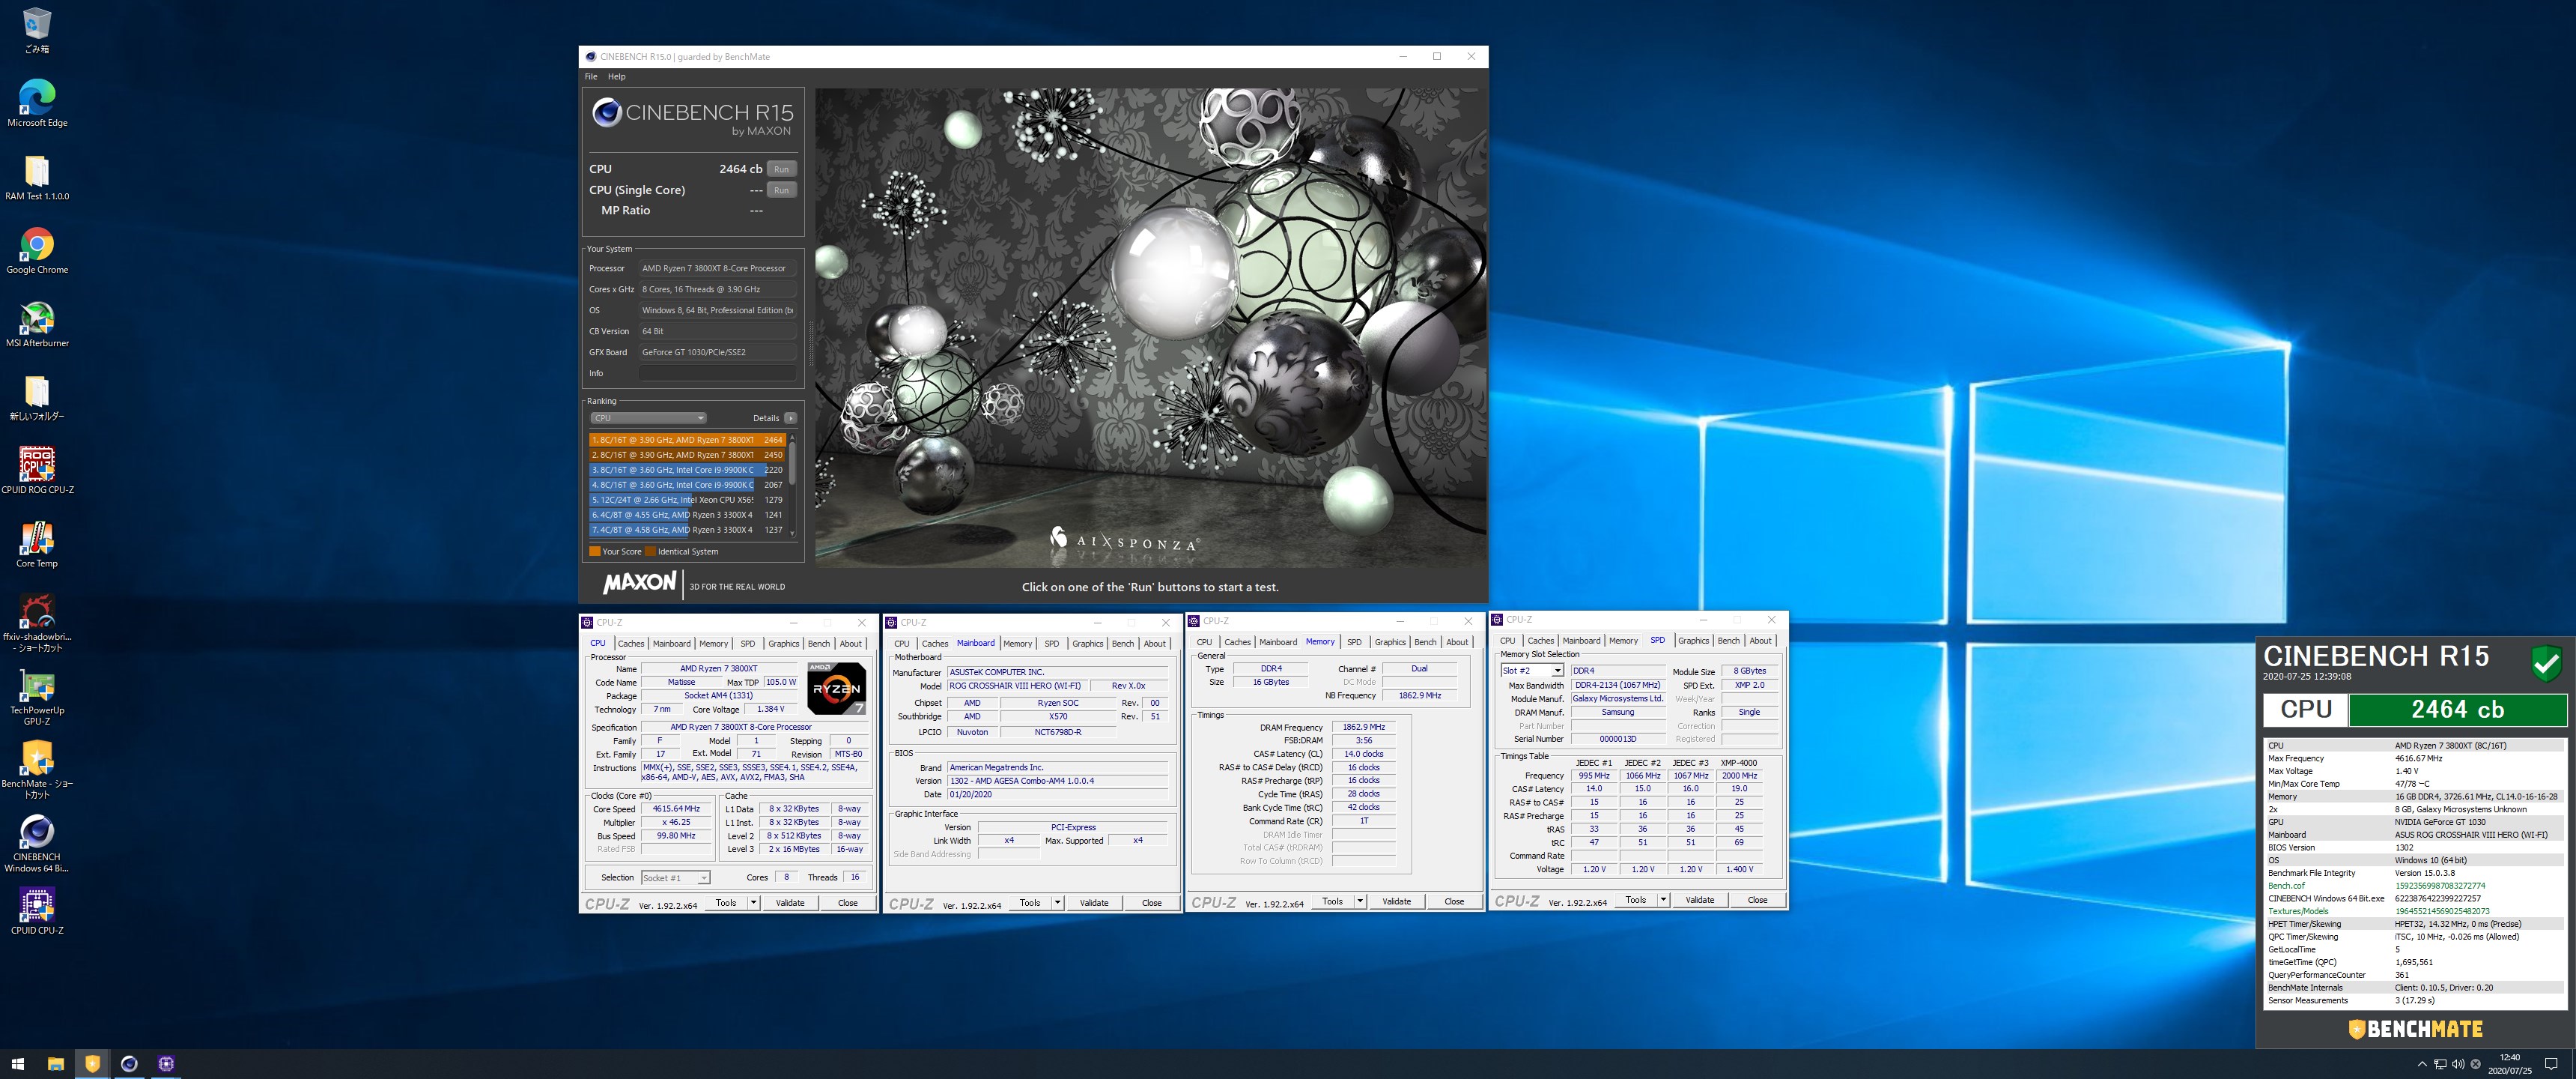Launch MSI Afterburner desktop icon
This screenshot has height=1079, width=2576.
coord(37,323)
